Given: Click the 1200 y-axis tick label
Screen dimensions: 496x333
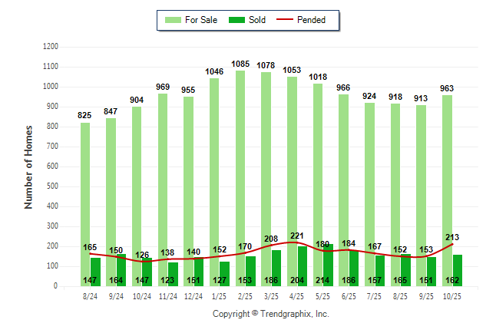Looking at the screenshot, I should (50, 47).
